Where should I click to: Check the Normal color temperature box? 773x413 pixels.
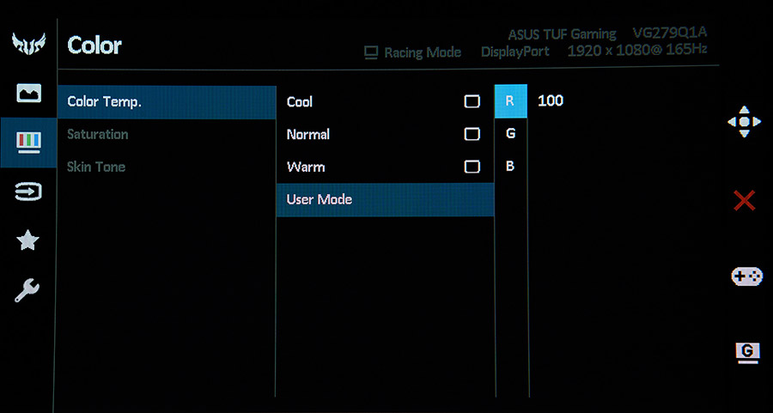point(472,134)
